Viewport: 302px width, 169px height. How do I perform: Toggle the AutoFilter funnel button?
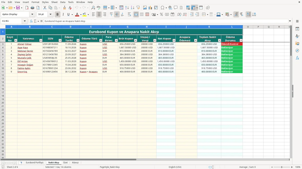point(138,8)
